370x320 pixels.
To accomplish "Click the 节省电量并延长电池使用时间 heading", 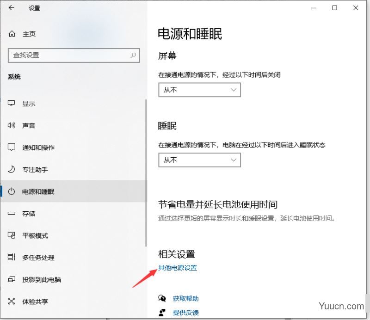I will pyautogui.click(x=218, y=204).
